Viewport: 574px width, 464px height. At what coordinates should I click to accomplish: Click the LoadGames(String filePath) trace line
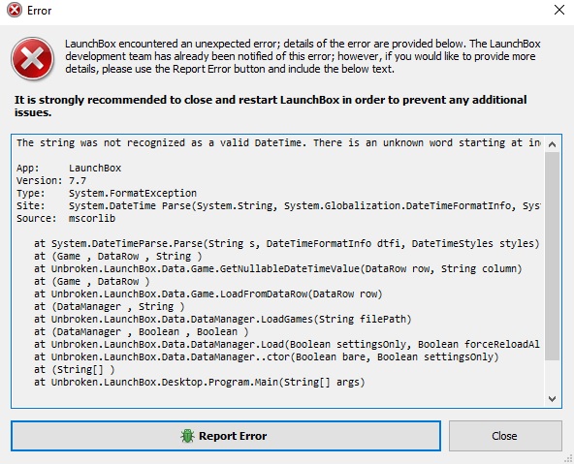click(223, 320)
